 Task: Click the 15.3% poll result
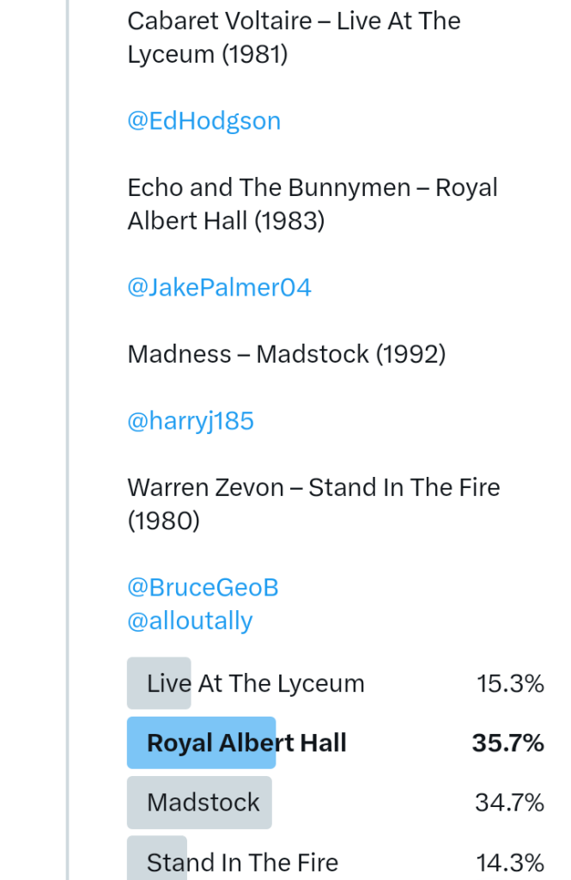coord(510,684)
